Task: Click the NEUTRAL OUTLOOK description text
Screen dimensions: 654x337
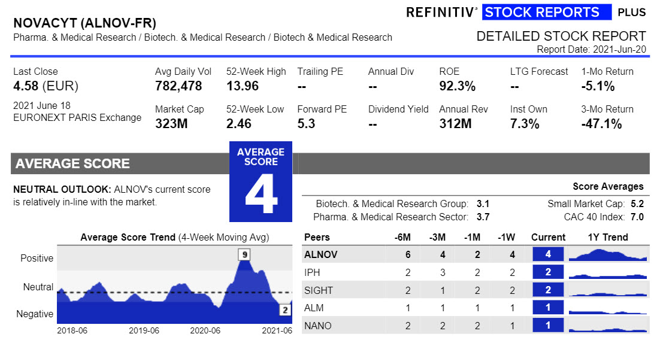Action: point(112,196)
